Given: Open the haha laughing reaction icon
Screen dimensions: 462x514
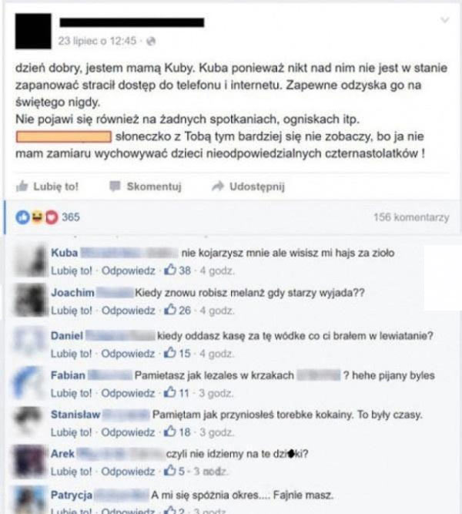Looking at the screenshot, I should pyautogui.click(x=37, y=217).
